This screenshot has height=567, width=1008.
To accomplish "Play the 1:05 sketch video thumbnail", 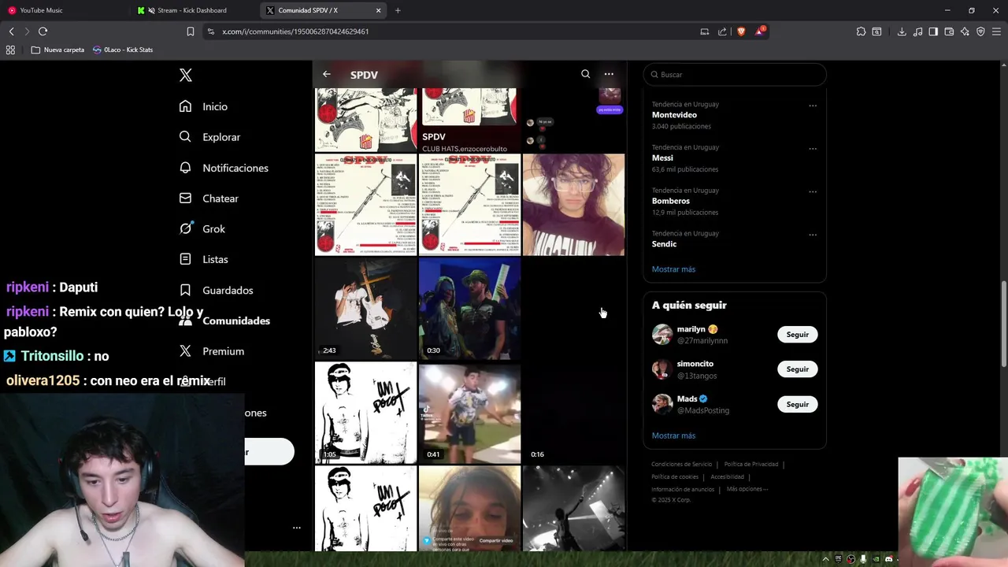I will (365, 413).
